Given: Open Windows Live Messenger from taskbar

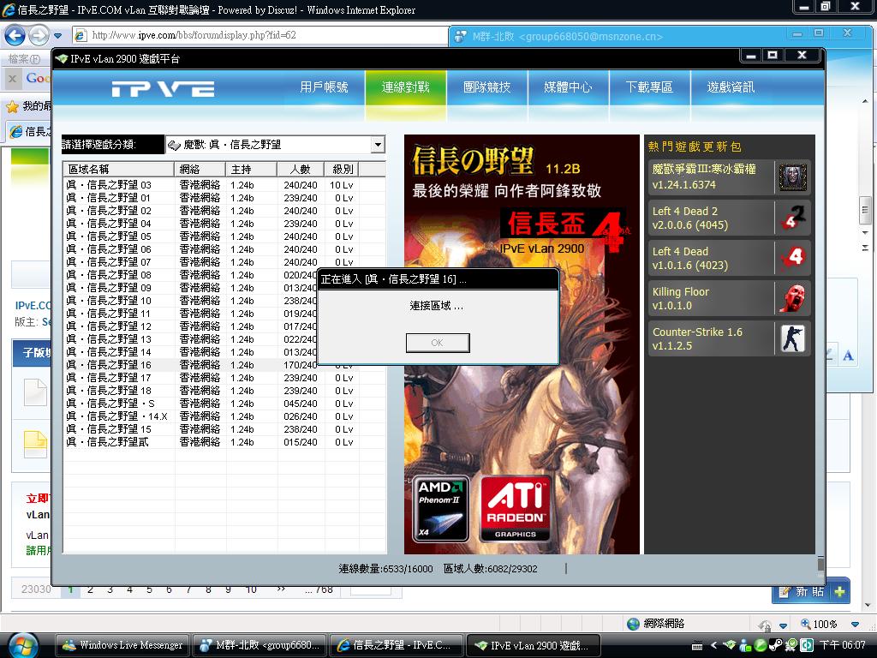Looking at the screenshot, I should (122, 645).
